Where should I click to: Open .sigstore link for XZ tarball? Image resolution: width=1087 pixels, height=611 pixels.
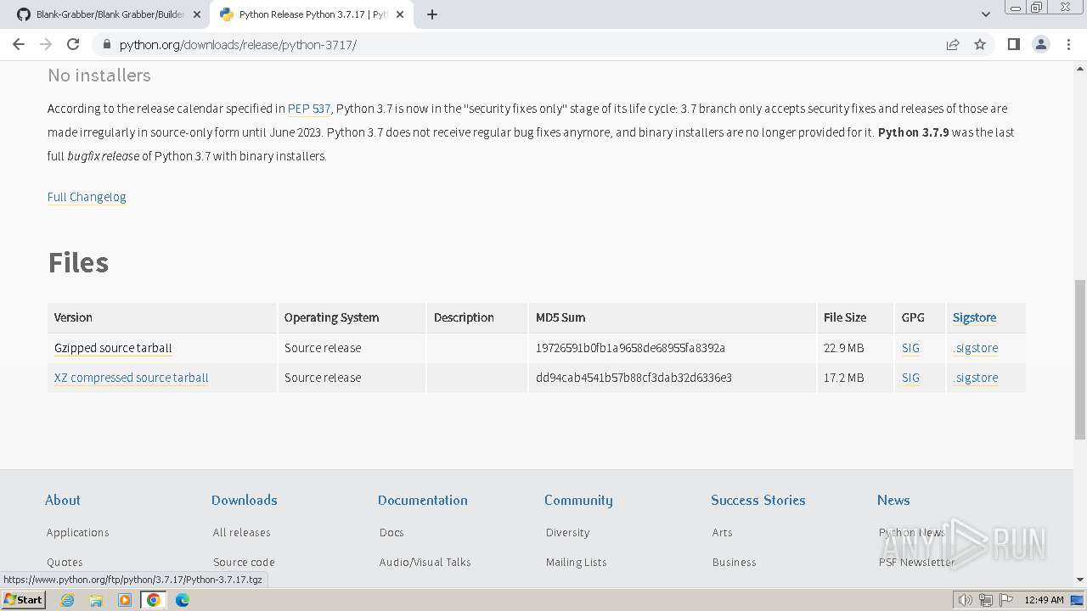click(x=976, y=378)
